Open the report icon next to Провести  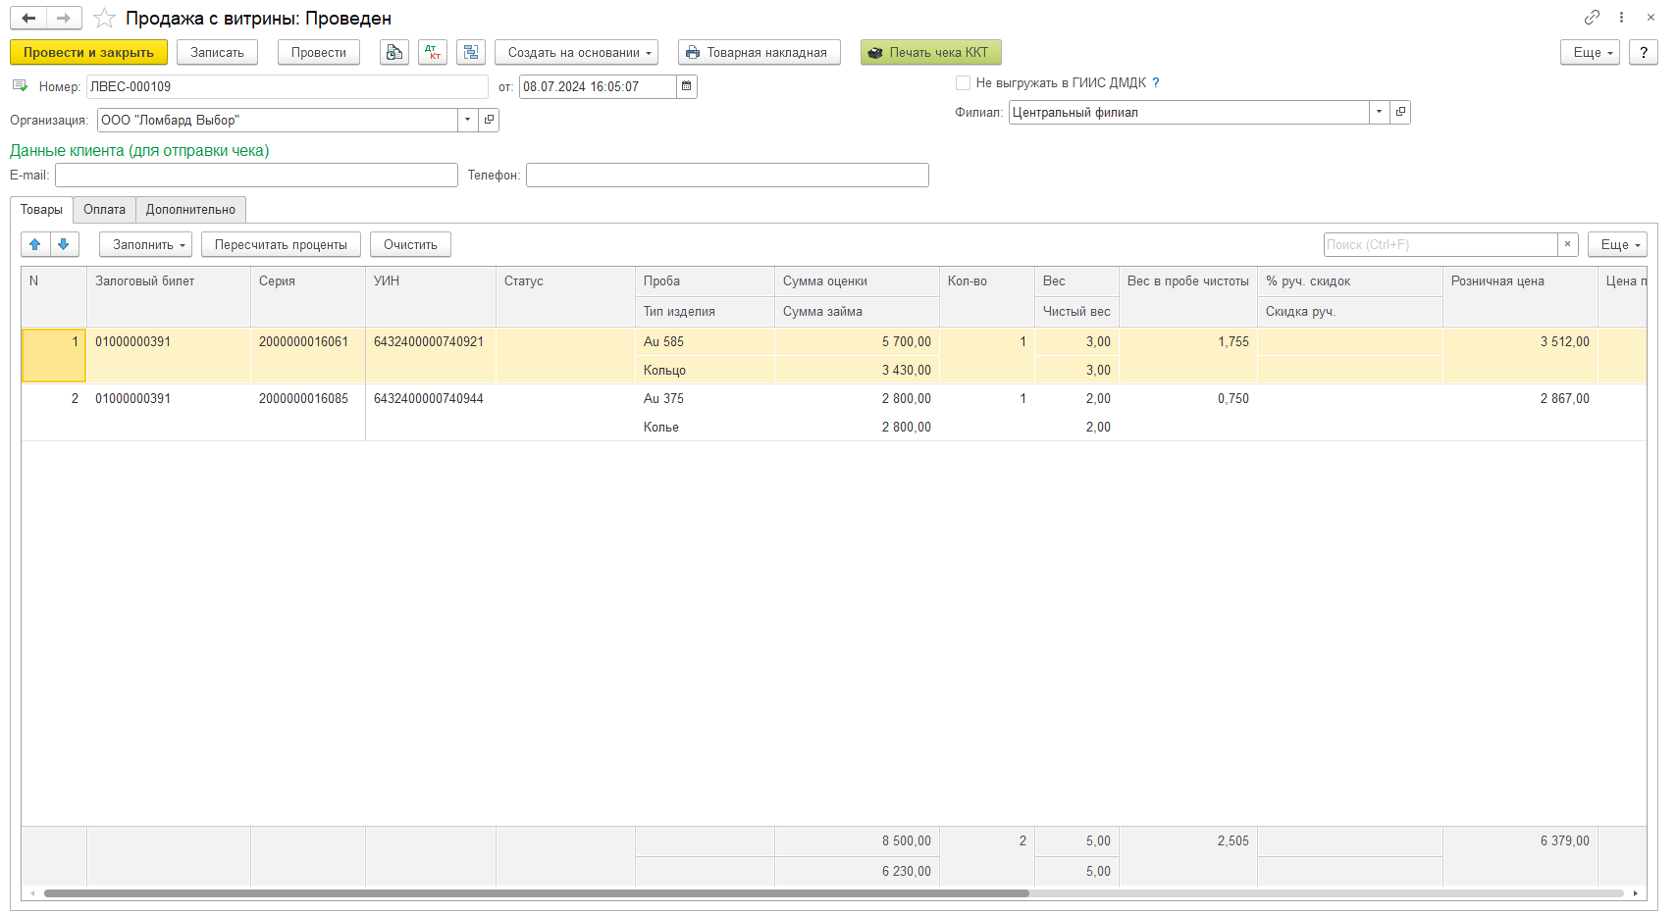[394, 52]
